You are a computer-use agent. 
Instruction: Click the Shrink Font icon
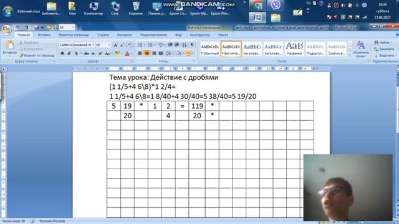click(122, 45)
